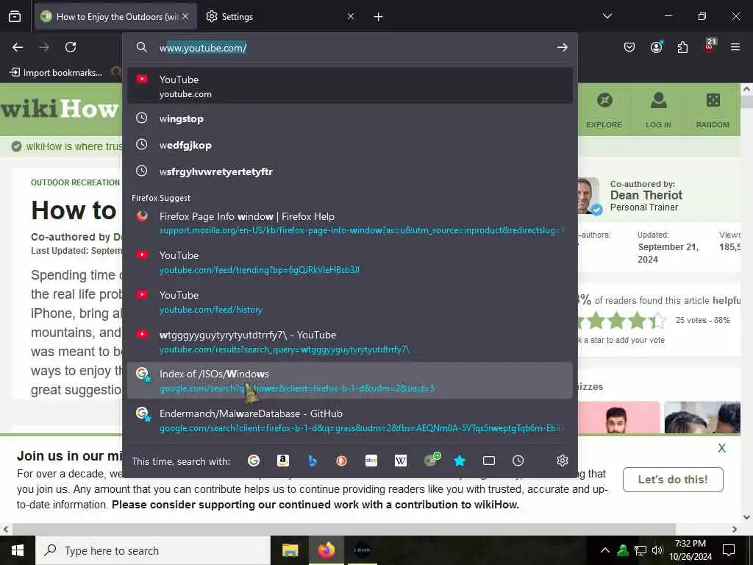Open a new tab
Image resolution: width=753 pixels, height=565 pixels.
[379, 17]
